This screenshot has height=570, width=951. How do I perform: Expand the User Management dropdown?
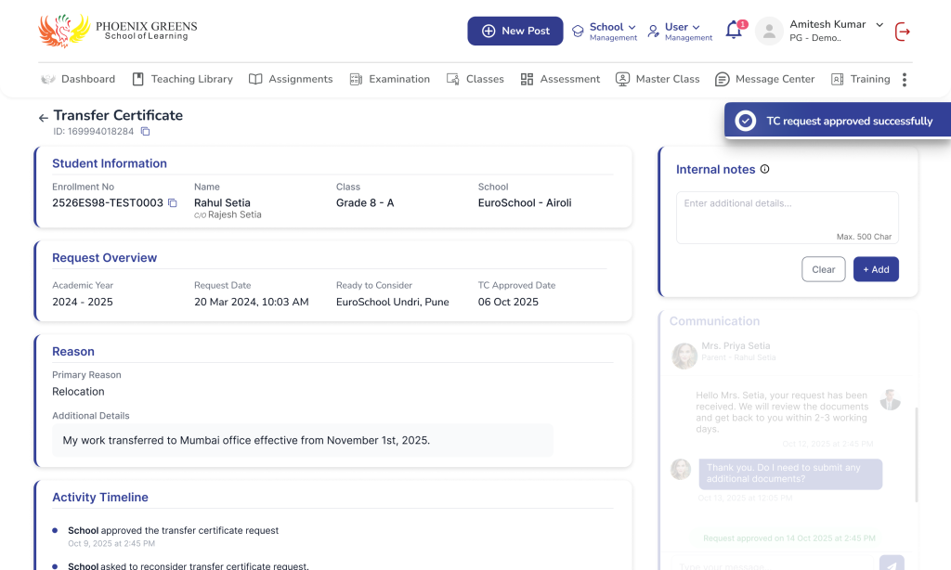coord(681,31)
